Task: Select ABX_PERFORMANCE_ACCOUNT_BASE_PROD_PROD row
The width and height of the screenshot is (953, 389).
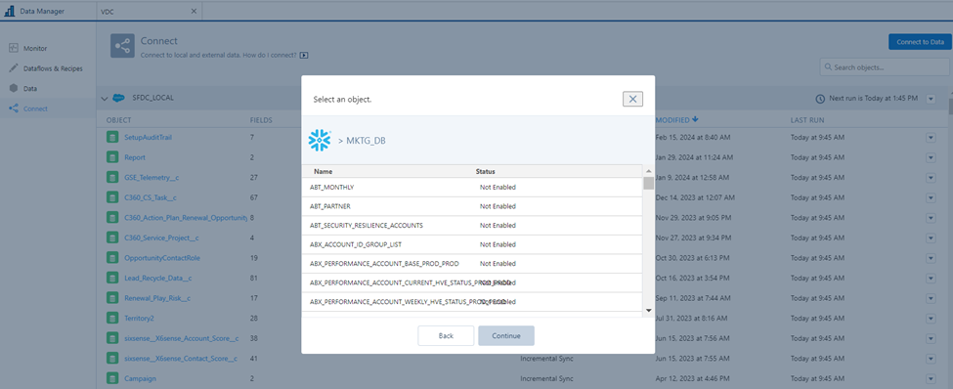Action: [x=472, y=264]
